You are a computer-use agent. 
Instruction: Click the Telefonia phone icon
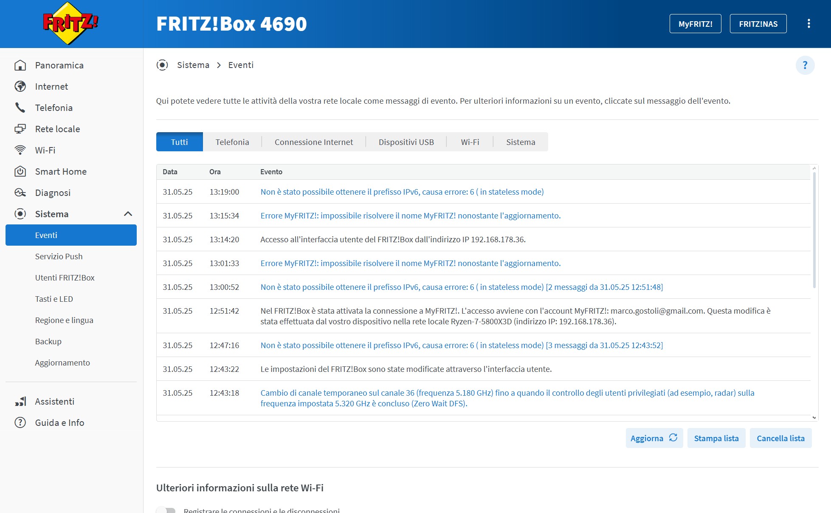[20, 108]
